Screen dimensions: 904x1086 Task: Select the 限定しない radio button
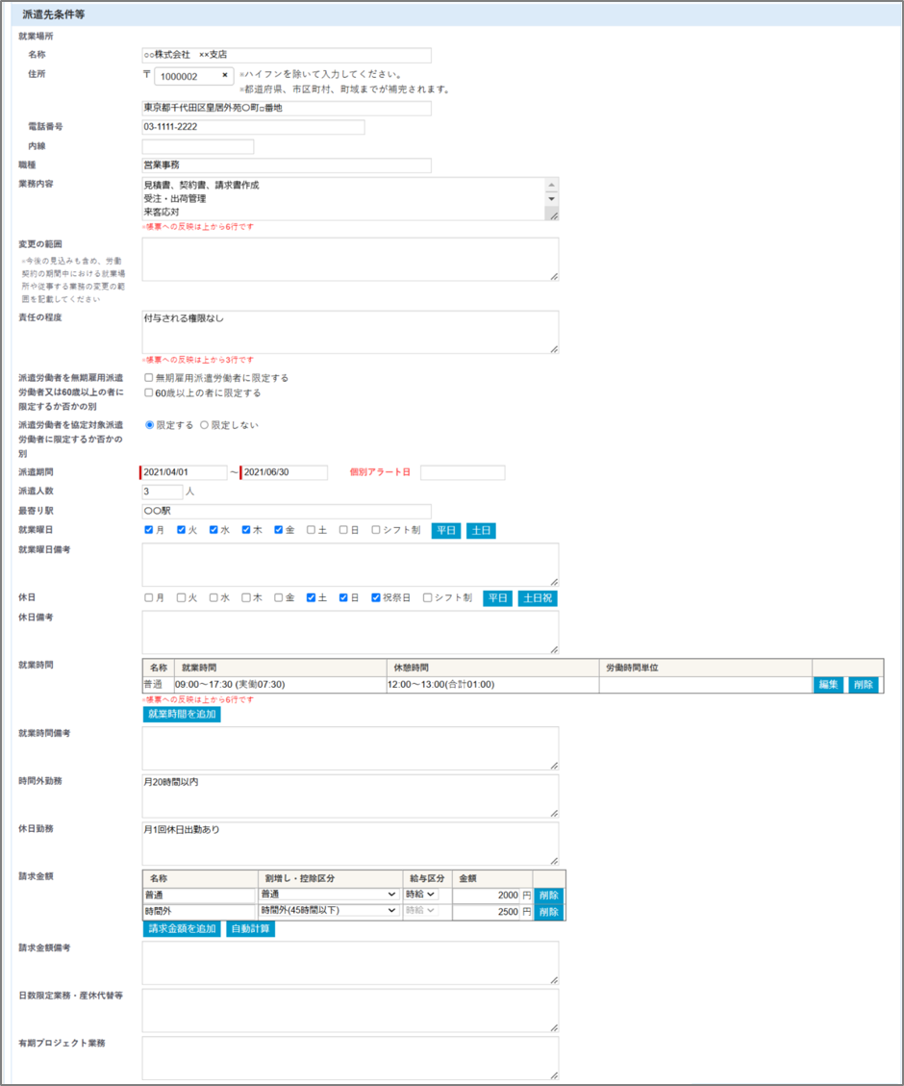[x=204, y=425]
